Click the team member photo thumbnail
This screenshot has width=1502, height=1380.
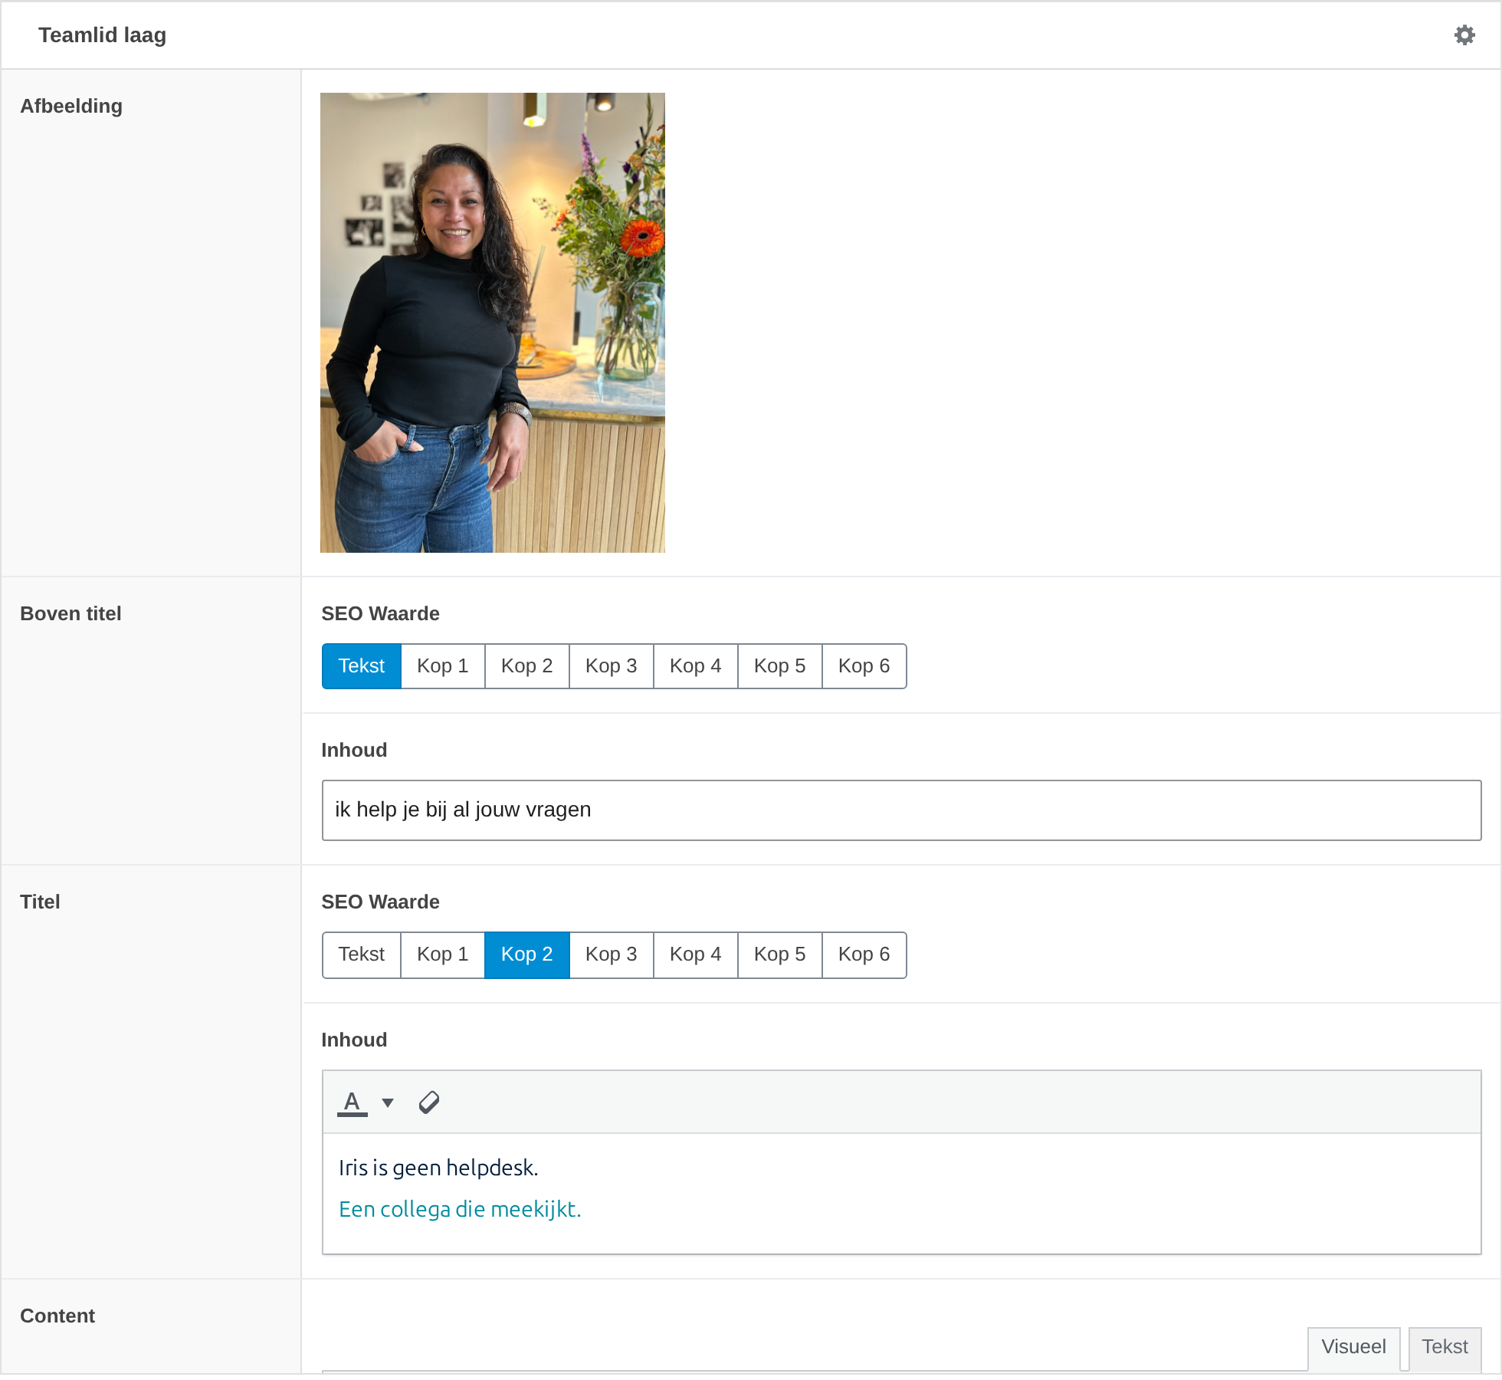(493, 323)
